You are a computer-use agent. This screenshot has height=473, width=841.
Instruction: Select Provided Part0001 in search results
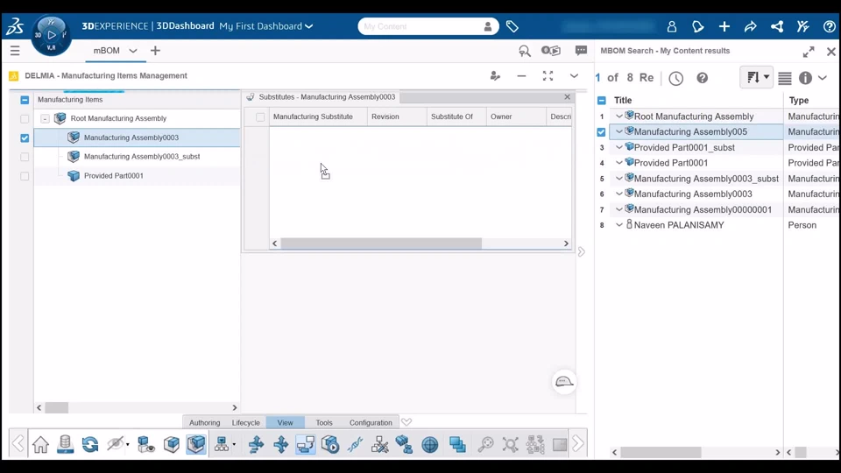(x=671, y=163)
